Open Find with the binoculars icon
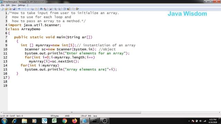Screen dimensions: 221x124 [41, 9]
